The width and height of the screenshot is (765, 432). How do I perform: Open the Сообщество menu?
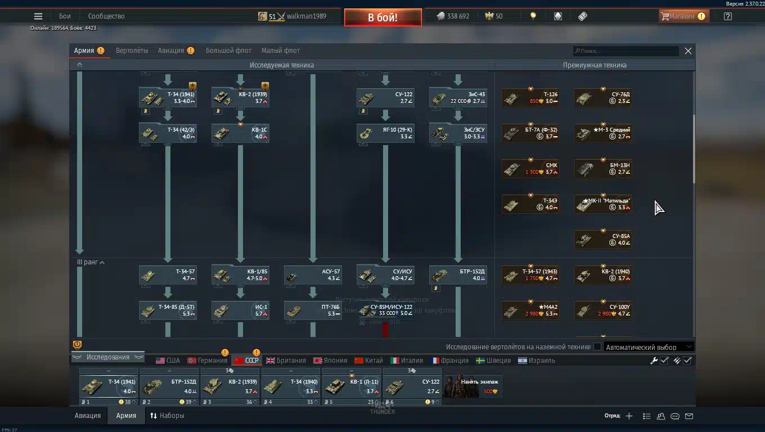(106, 16)
